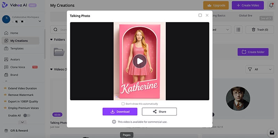This screenshot has width=278, height=138.
Task: Click the Harry Potter avatar thumbnail
Action: coord(238,99)
